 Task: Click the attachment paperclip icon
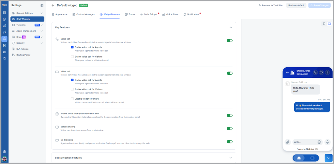click(287, 142)
